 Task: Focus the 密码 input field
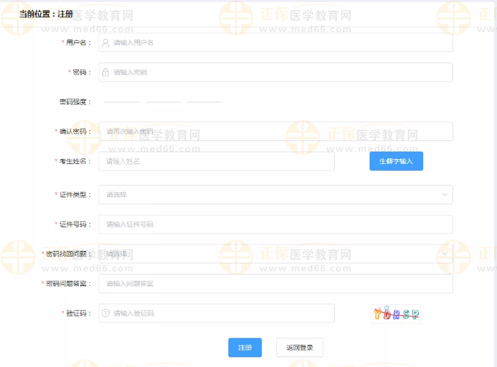click(278, 72)
